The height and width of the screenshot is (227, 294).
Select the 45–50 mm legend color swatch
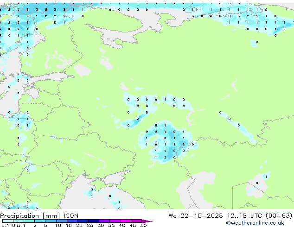136,221
